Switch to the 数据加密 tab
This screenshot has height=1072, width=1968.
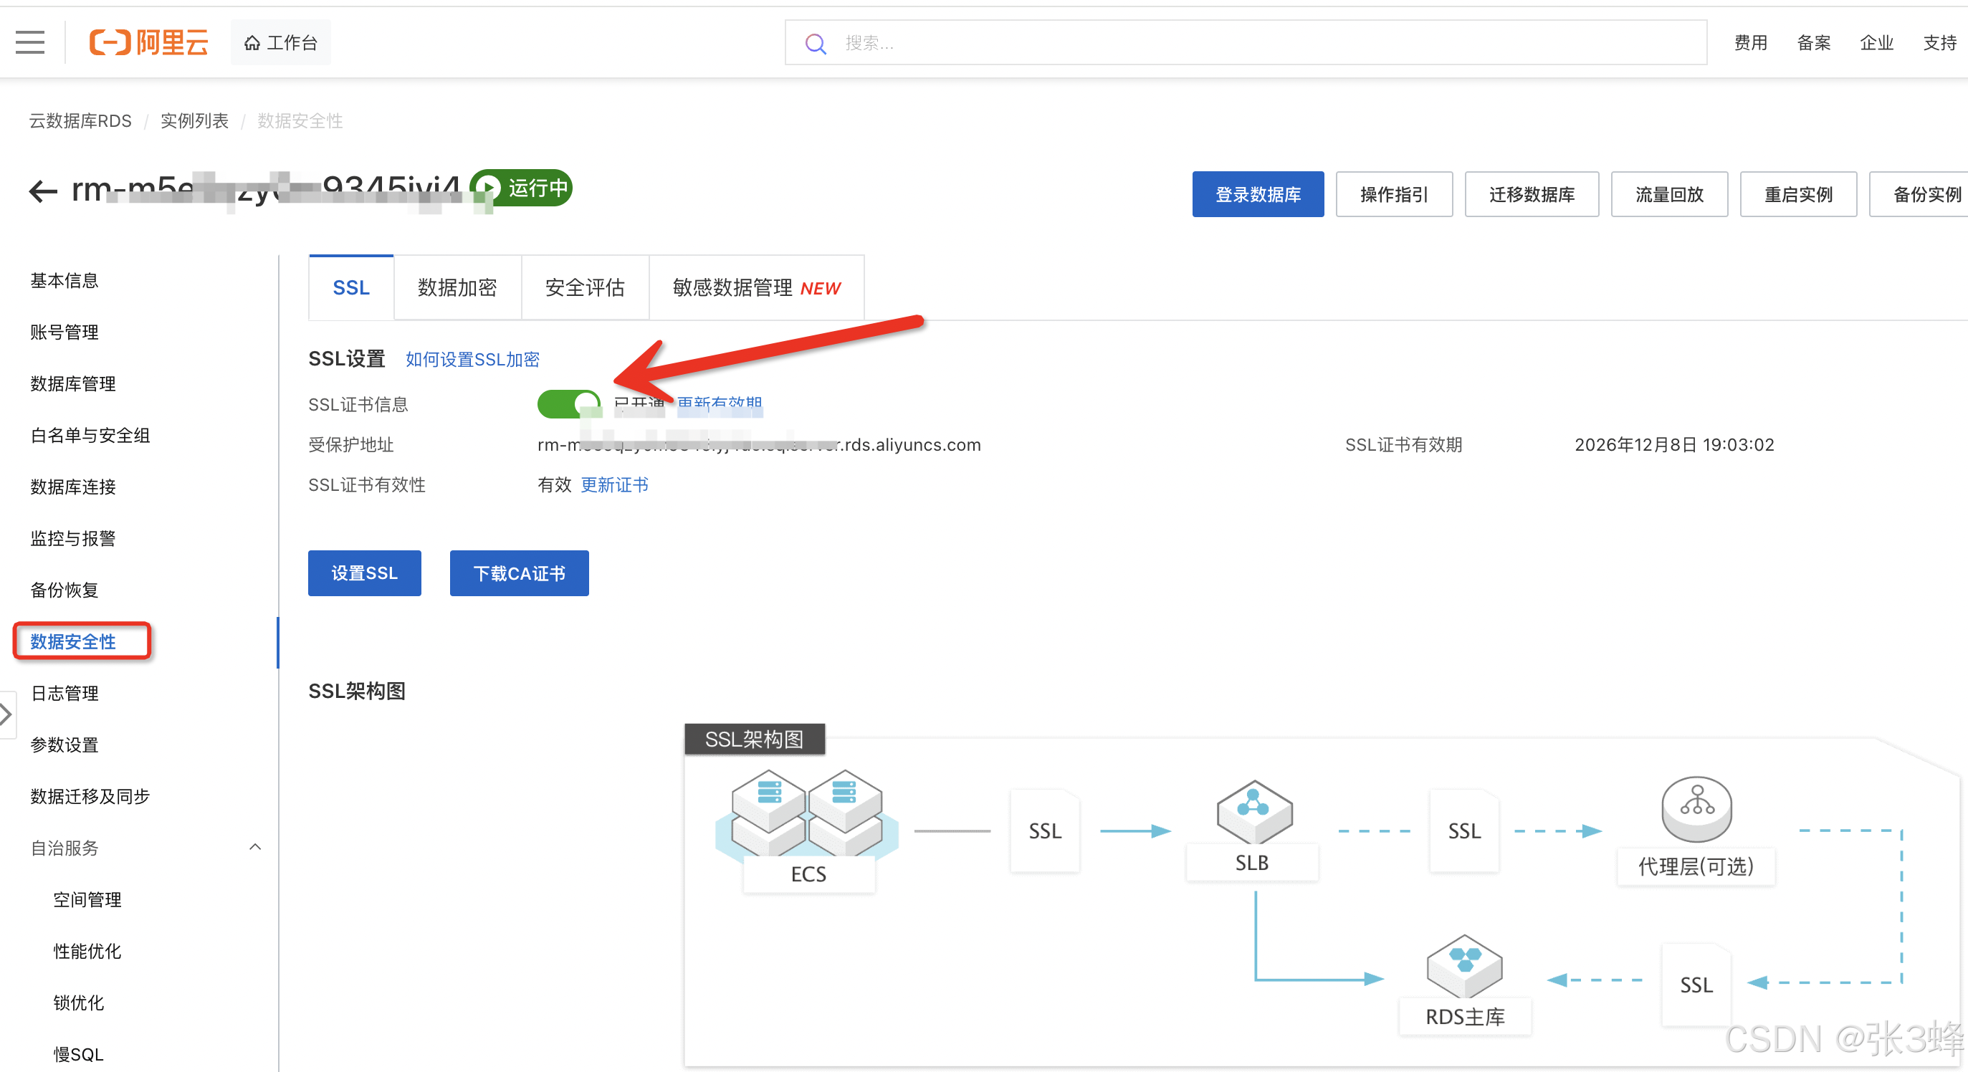(x=457, y=287)
